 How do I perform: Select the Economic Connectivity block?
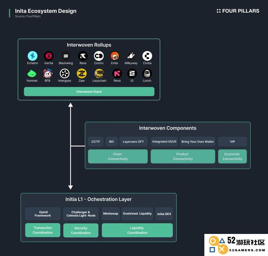click(232, 156)
